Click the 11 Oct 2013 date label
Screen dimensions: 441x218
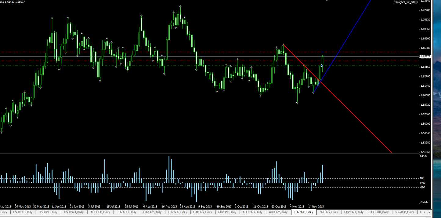click(x=260, y=206)
